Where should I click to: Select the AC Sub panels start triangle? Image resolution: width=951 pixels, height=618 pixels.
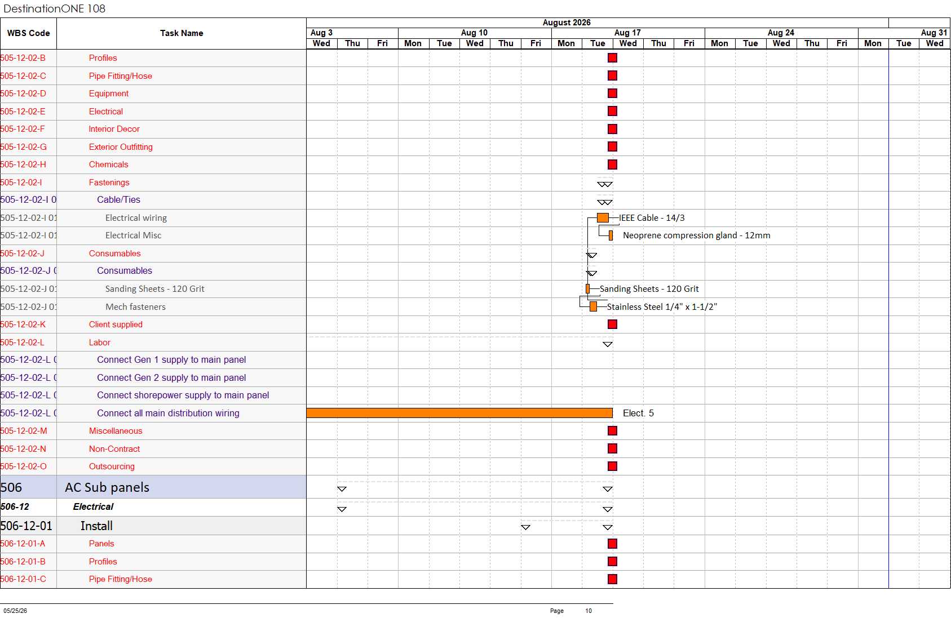[x=342, y=489]
